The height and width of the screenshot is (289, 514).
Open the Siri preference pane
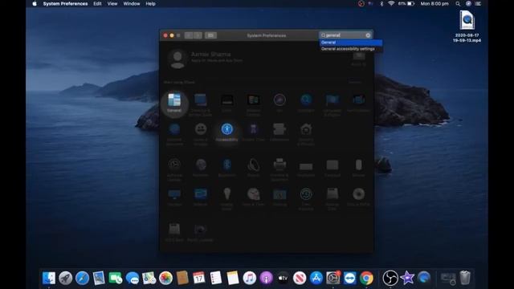click(x=279, y=100)
